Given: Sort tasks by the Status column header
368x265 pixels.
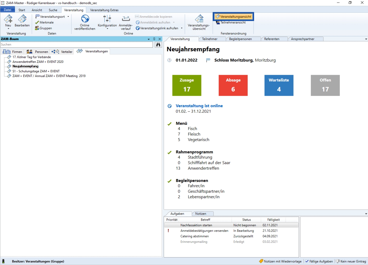Looking at the screenshot, I should point(246,220).
